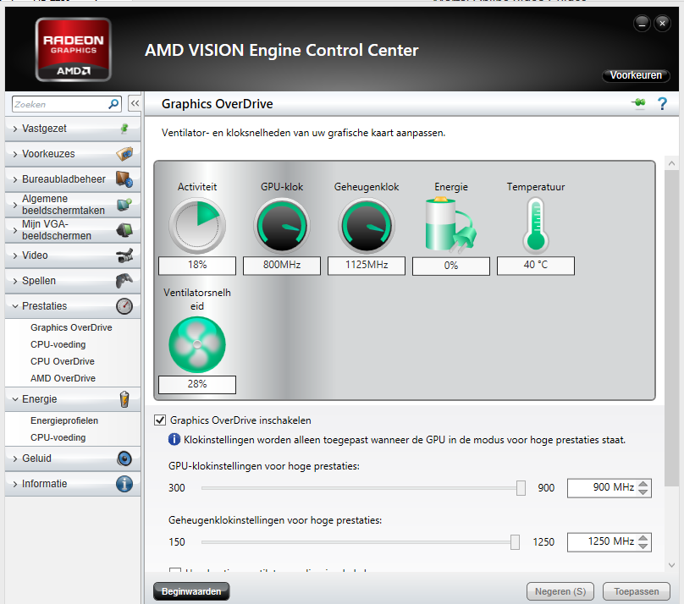Screen dimensions: 684x604
Task: Click the blue info icon beside Klokinstellingen note
Action: pos(174,439)
